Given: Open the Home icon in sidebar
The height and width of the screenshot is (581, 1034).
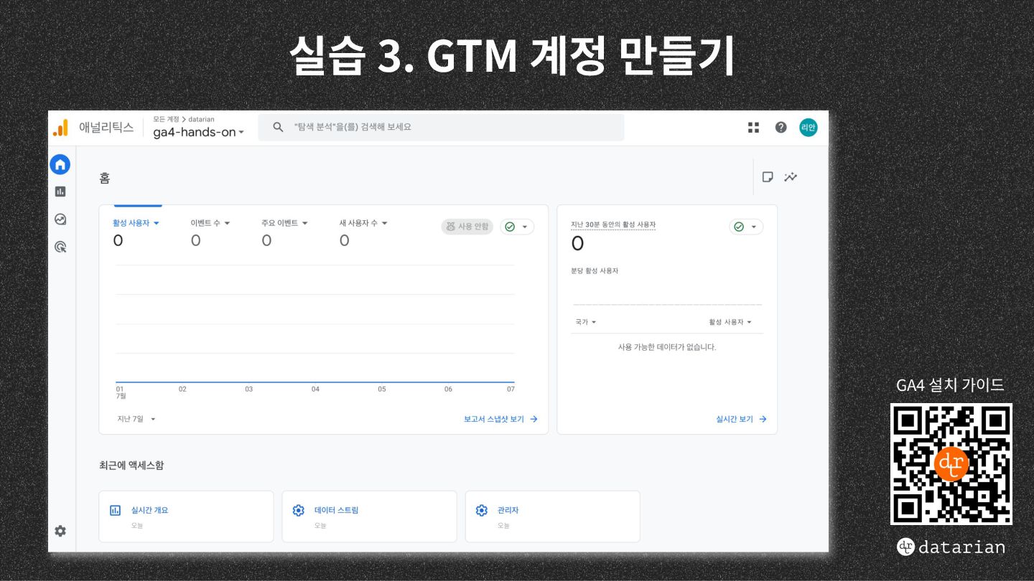Looking at the screenshot, I should [60, 164].
